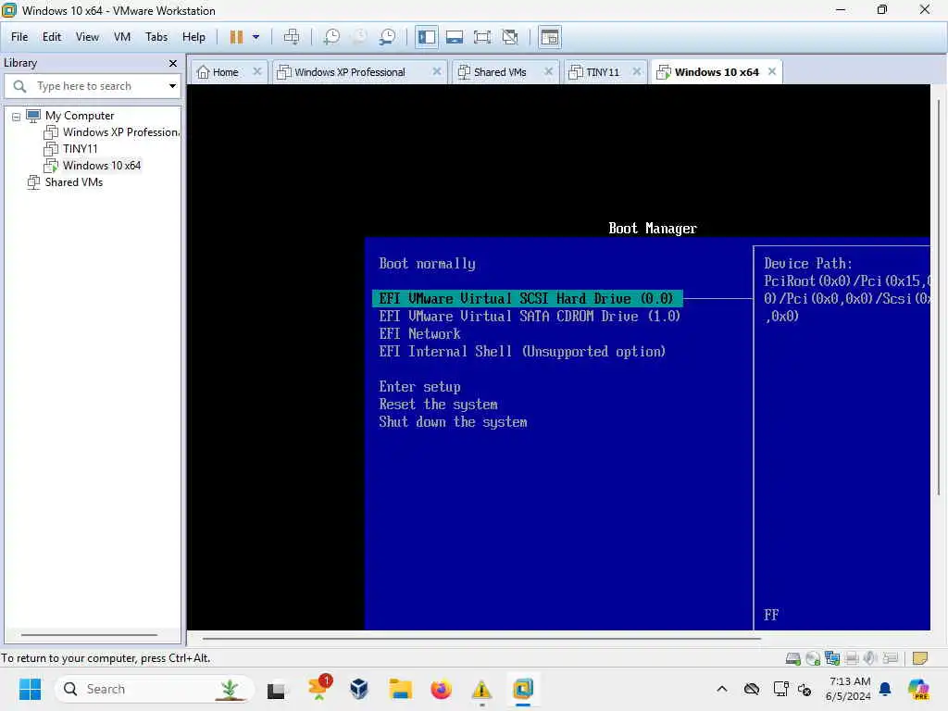Take a snapshot of this virtual machine
Viewport: 948px width, 711px height.
point(331,37)
